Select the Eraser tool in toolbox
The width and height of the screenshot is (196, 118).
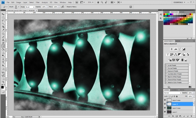(3, 46)
